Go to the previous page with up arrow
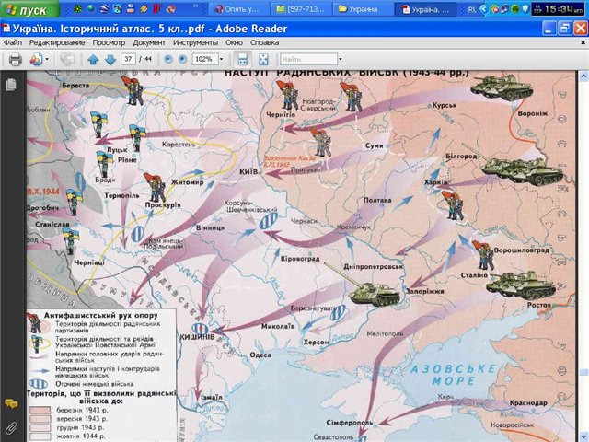 (93, 59)
